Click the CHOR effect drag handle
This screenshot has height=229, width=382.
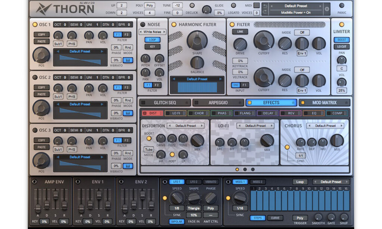click(x=207, y=113)
